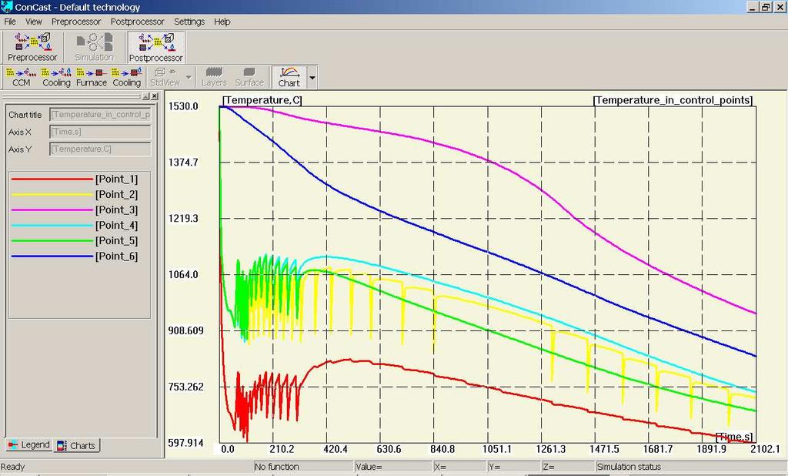Click the StdView toolbar icon
788x476 pixels.
tap(165, 78)
